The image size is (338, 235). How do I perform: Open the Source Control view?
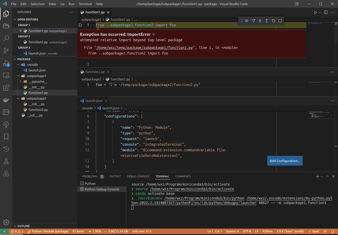[x=6, y=51]
